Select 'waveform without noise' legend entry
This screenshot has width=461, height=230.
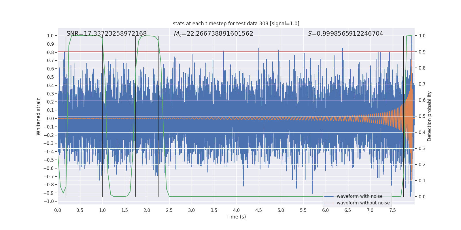[363, 203]
